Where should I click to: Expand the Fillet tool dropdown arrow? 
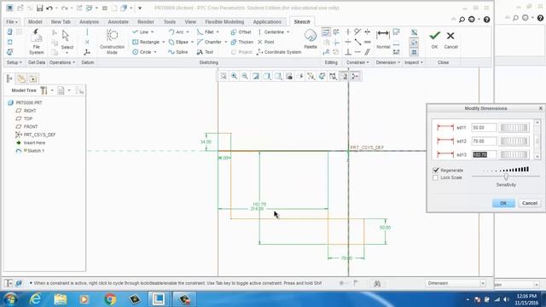tap(218, 32)
